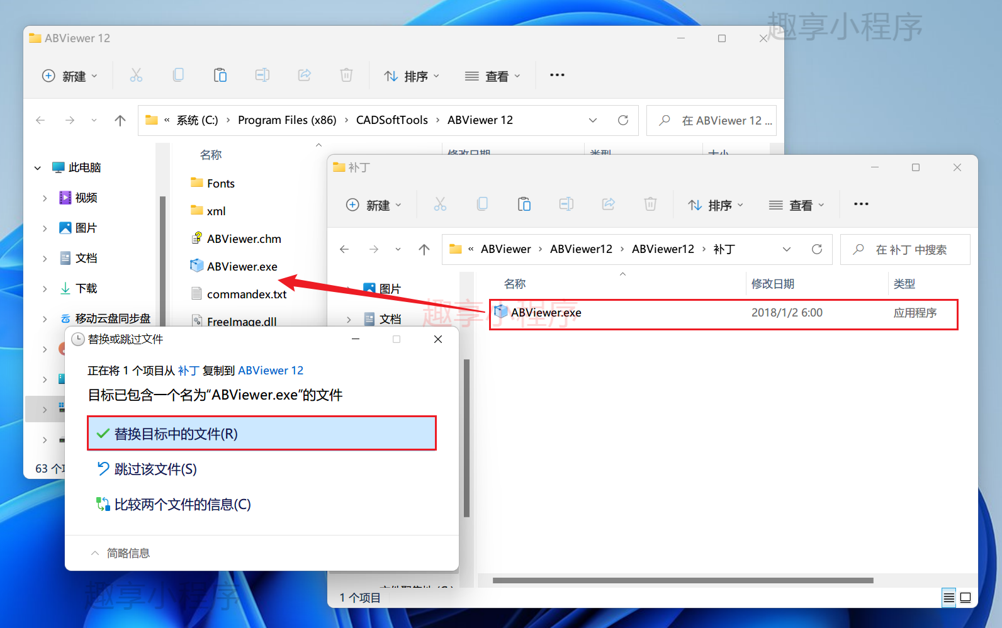Image resolution: width=1002 pixels, height=628 pixels.
Task: Open 查看 dropdown in ABViewer 12 window
Action: [493, 76]
